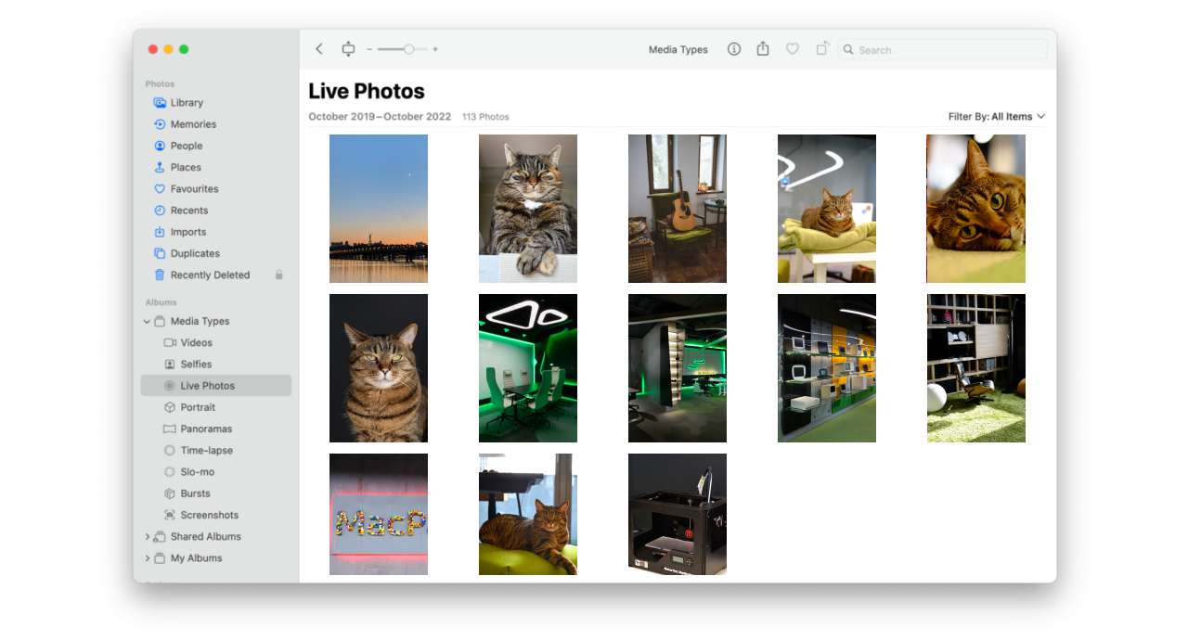The height and width of the screenshot is (640, 1188).
Task: Click the October 2019–October 2022 date range
Action: click(380, 117)
